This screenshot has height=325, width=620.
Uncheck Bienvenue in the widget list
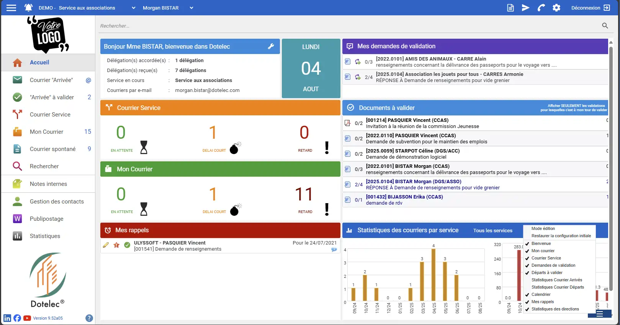527,244
